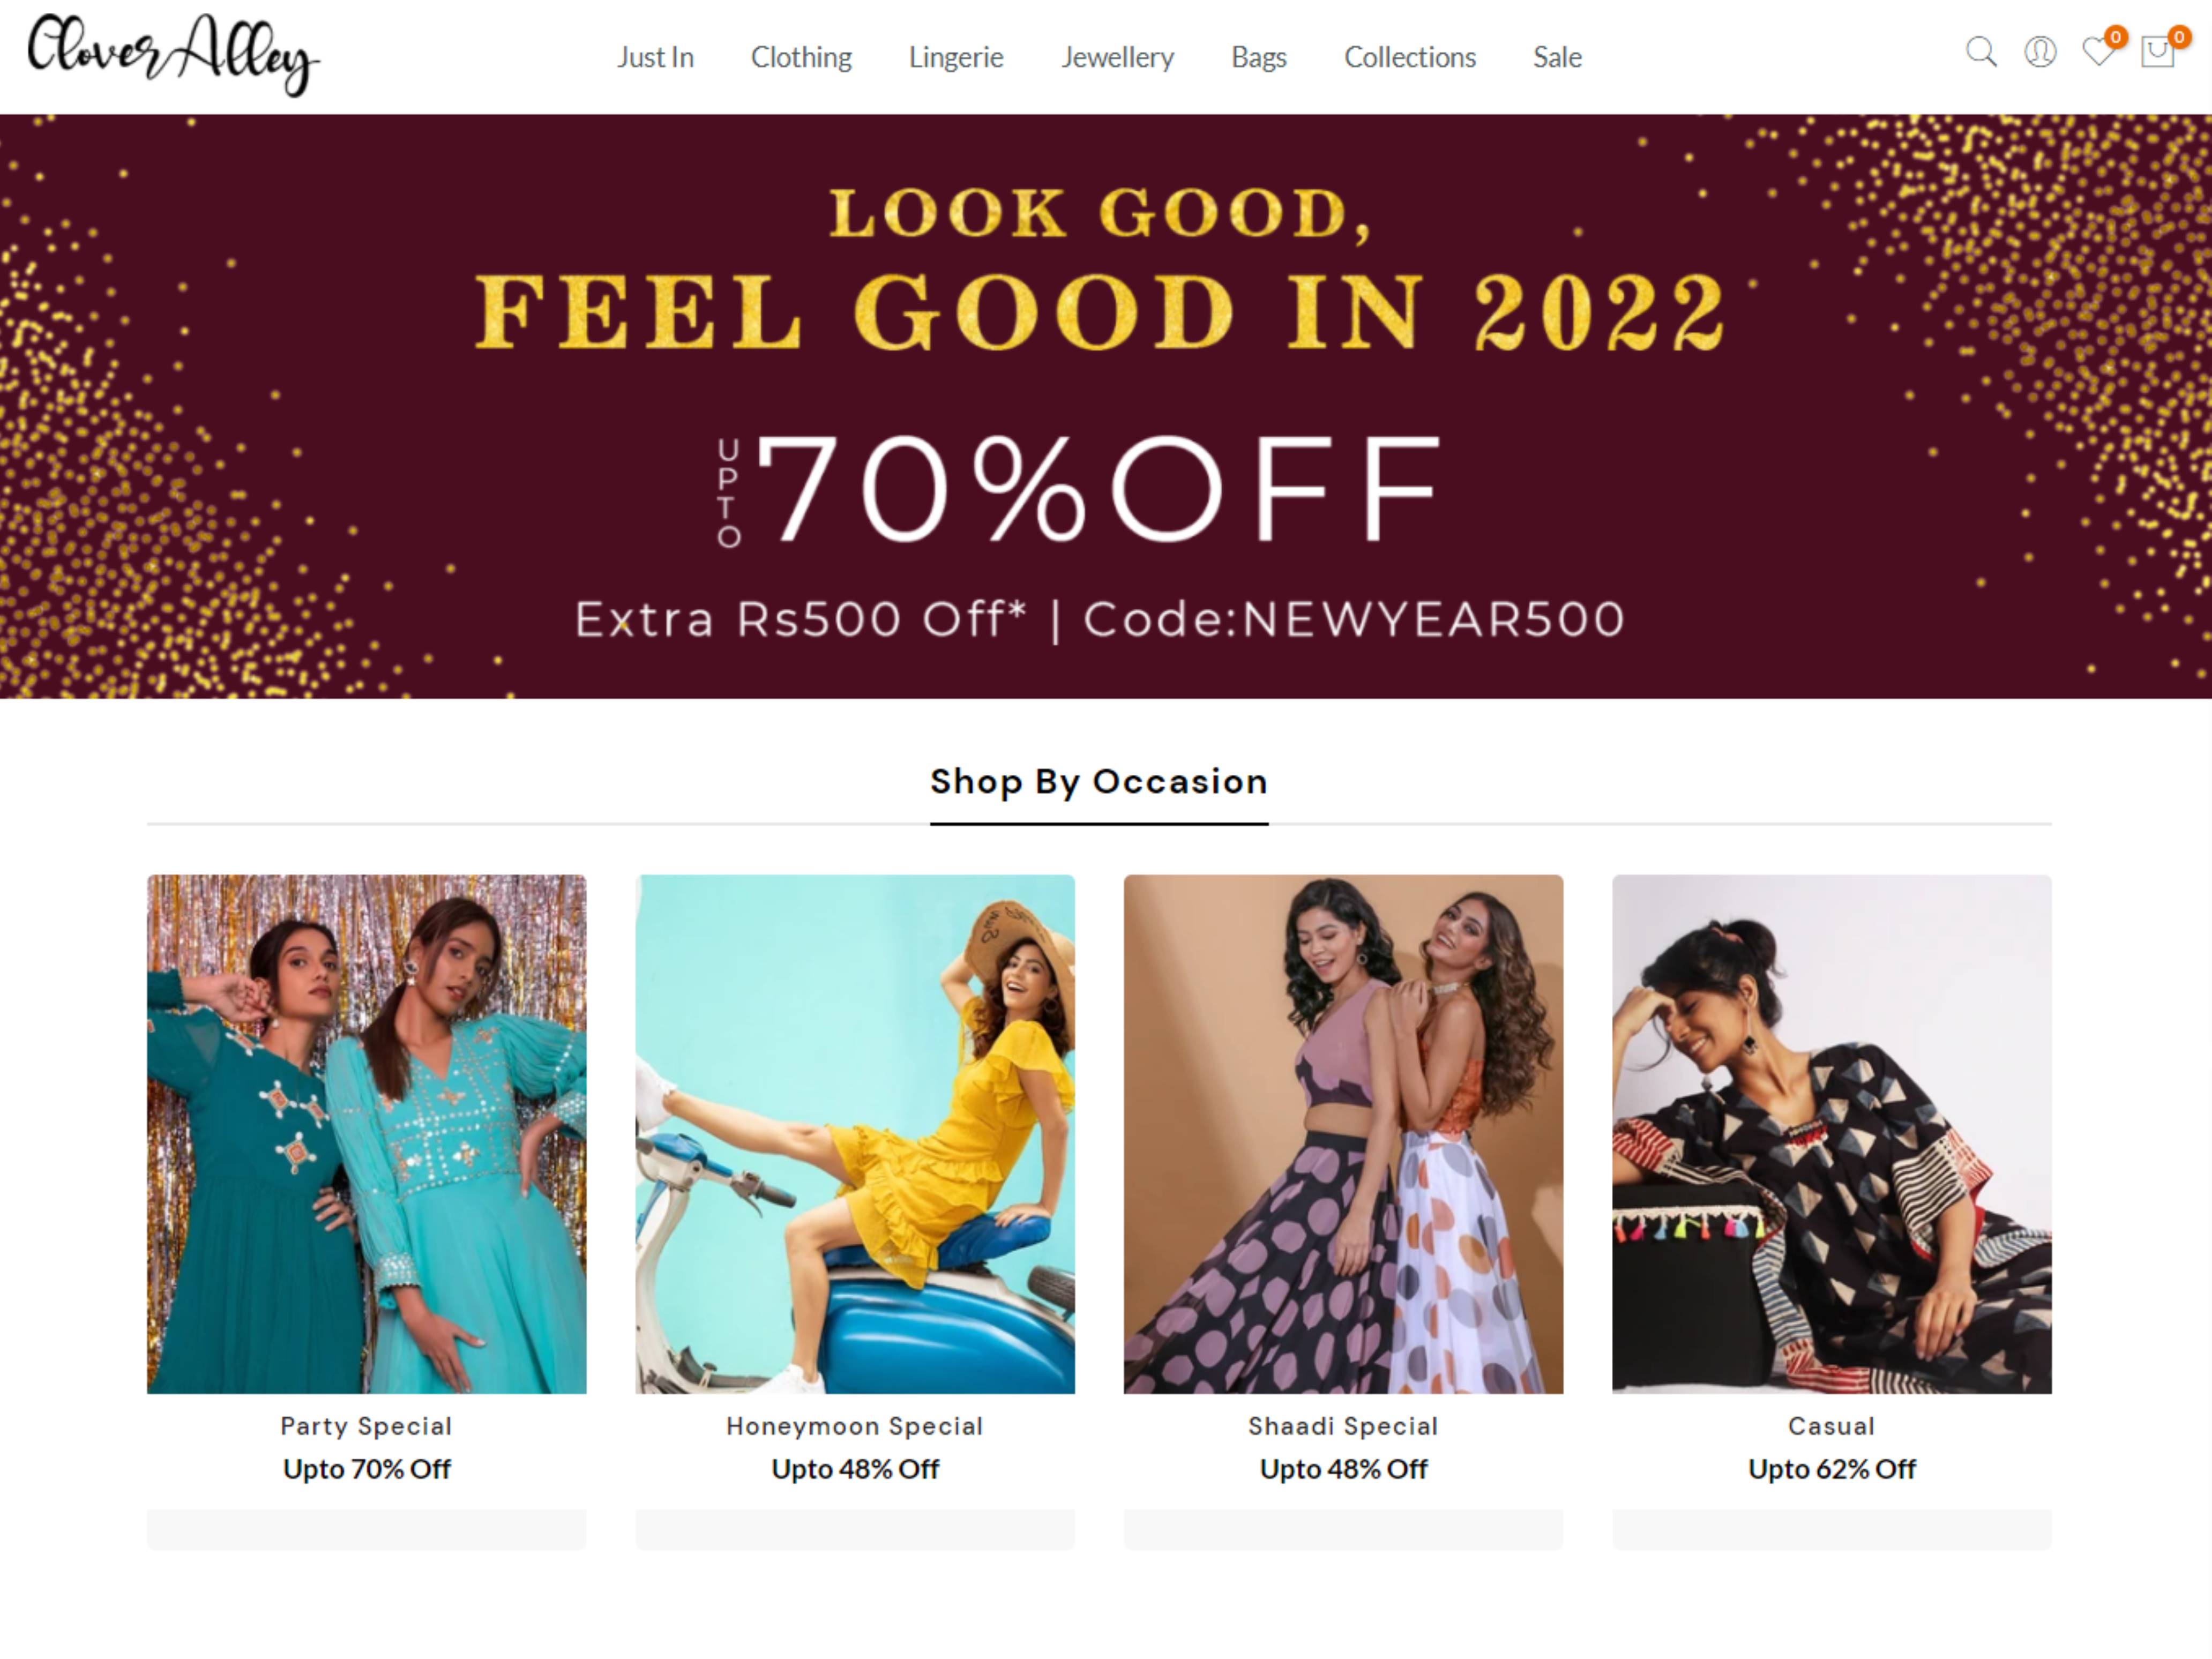Viewport: 2212px width, 1659px height.
Task: Open the search magnifier icon
Action: point(1981,52)
